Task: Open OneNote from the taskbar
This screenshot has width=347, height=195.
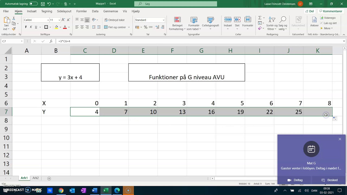Action: click(83, 191)
